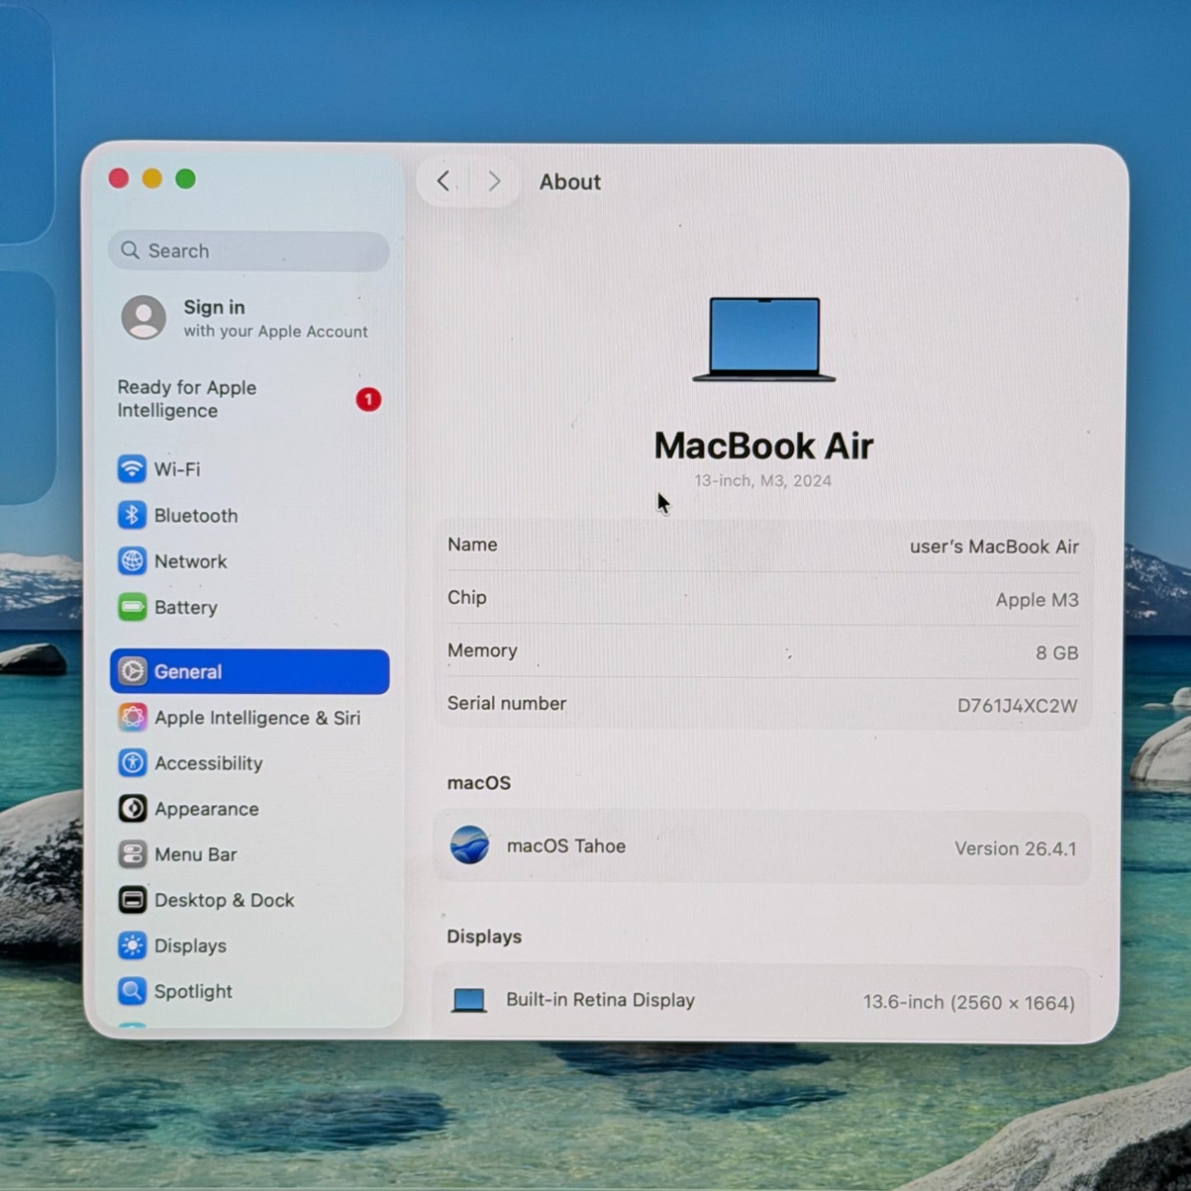The image size is (1191, 1191).
Task: Click the "Serial number" label
Action: pyautogui.click(x=507, y=704)
